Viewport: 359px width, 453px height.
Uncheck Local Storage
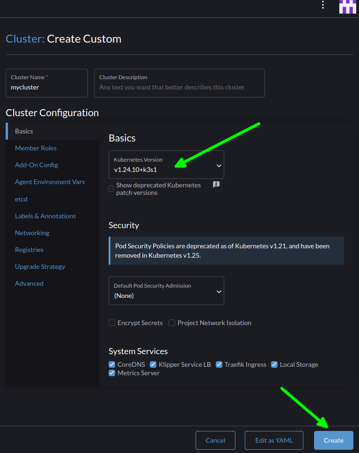point(274,364)
